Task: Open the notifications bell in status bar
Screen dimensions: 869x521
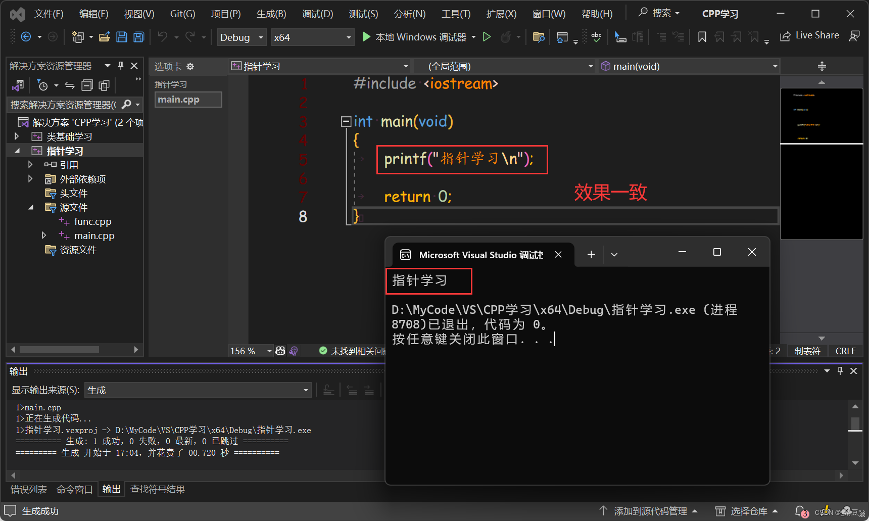Action: [800, 511]
